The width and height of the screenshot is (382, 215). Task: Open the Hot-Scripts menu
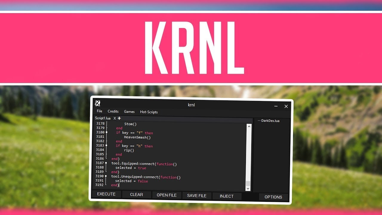coord(149,112)
